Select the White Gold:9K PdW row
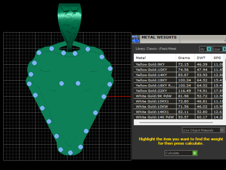This screenshot has height=170, width=226. (178, 96)
